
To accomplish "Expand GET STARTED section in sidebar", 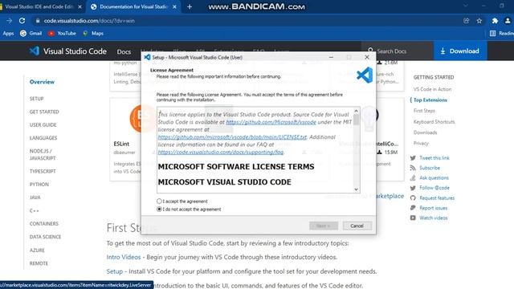I will pos(44,112).
